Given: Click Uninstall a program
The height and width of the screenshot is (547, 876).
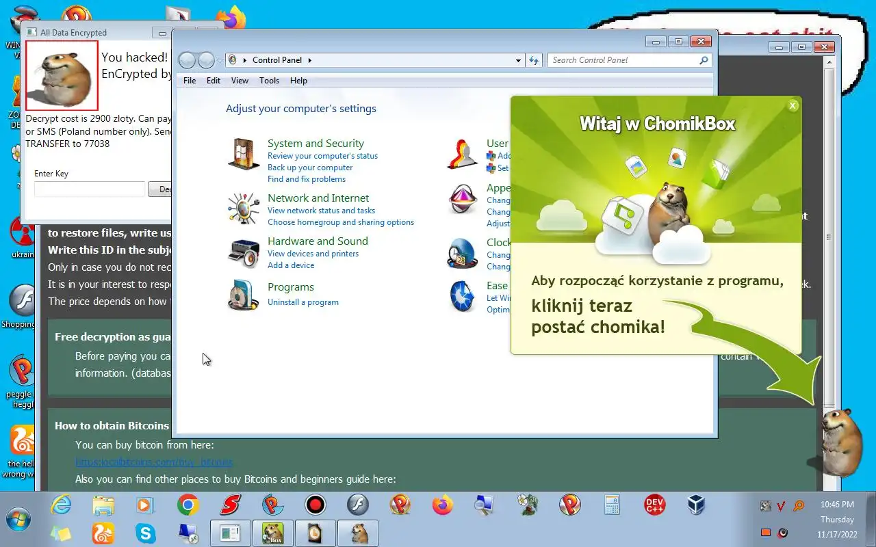Looking at the screenshot, I should click(x=303, y=302).
